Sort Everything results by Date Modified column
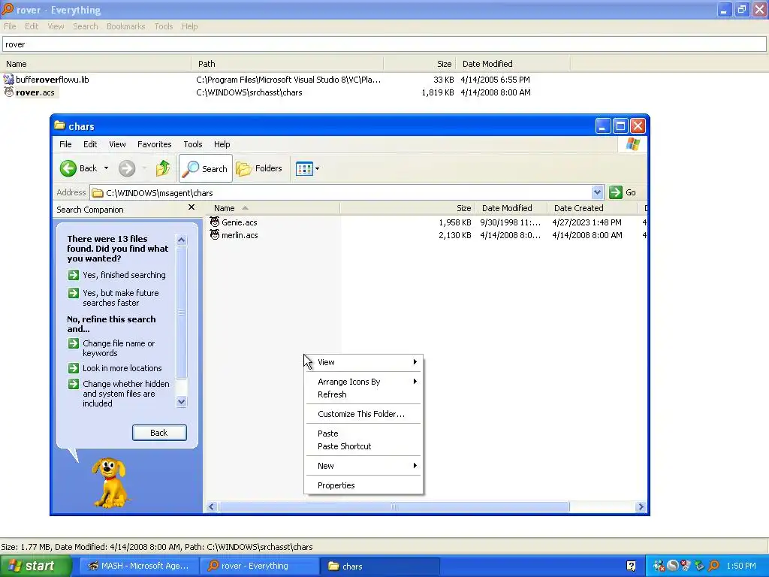 513,64
